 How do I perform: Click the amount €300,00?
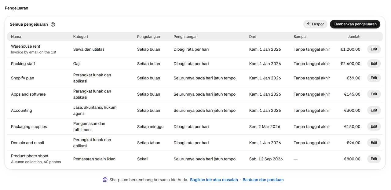(352, 111)
